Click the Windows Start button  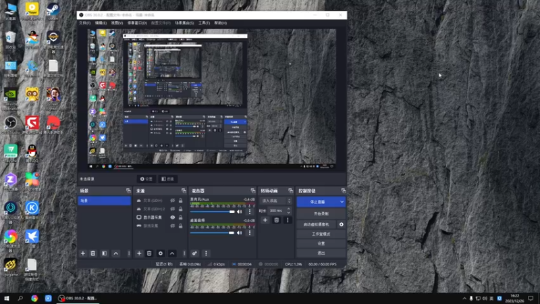(7, 298)
